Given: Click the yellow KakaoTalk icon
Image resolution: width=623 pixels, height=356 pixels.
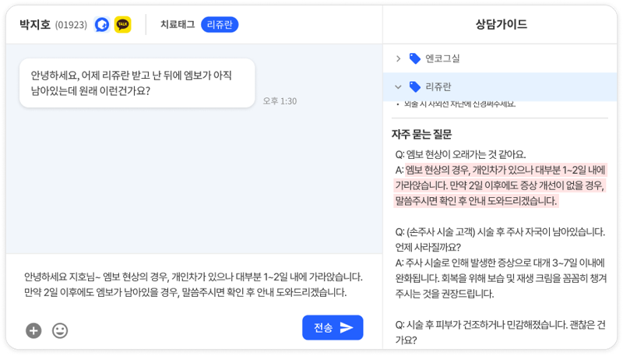Looking at the screenshot, I should click(122, 25).
